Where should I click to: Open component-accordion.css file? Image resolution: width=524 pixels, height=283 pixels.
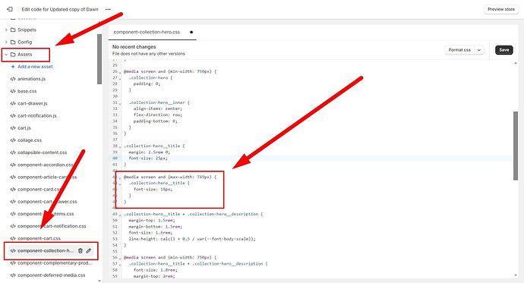(45, 165)
